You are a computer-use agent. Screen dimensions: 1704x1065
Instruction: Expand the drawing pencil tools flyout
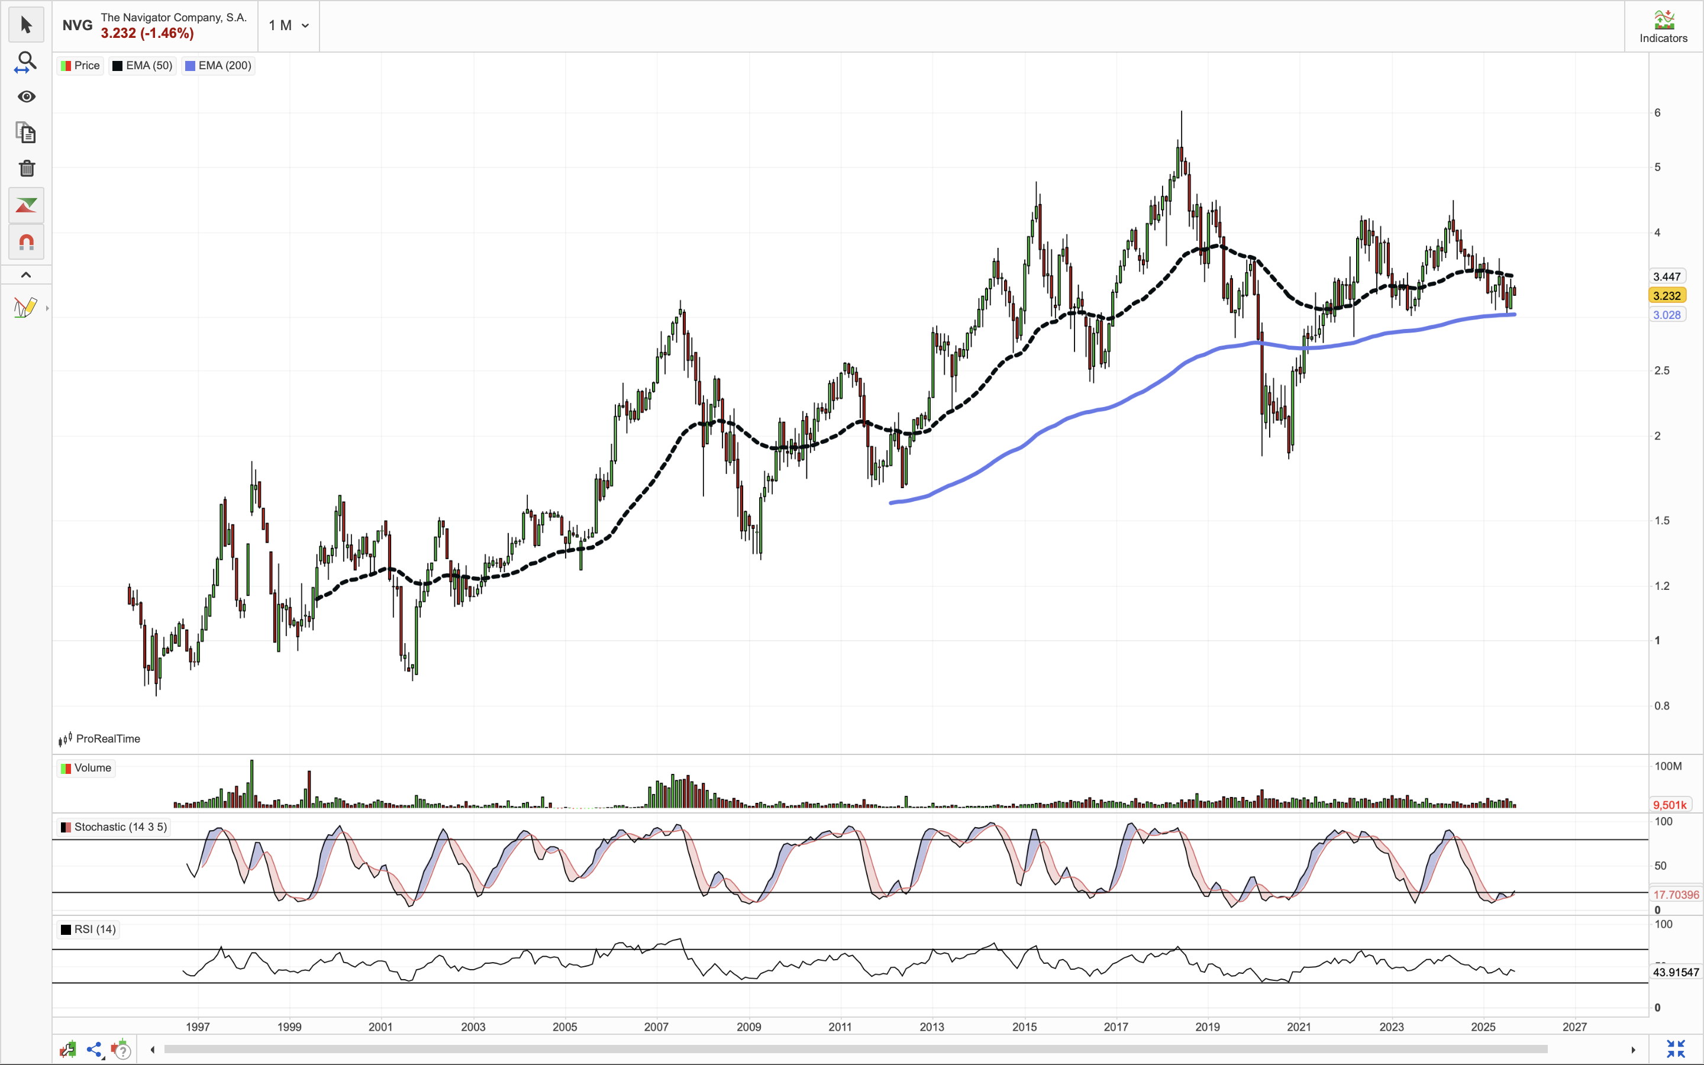47,308
